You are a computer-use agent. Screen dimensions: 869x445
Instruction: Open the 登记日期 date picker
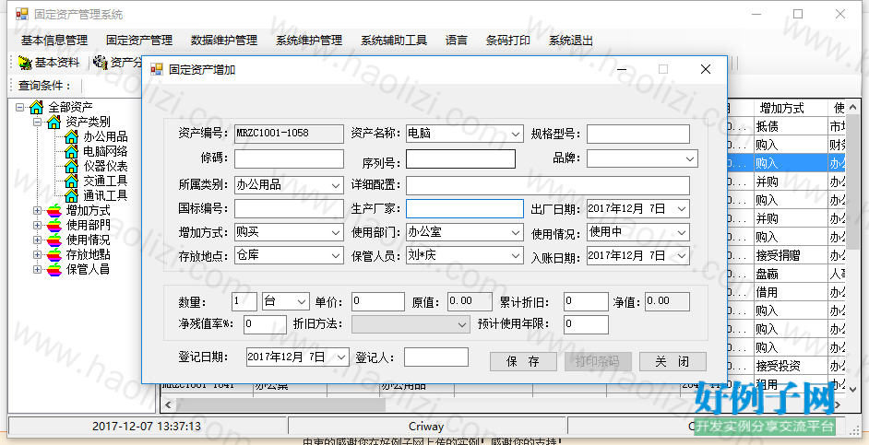point(342,357)
